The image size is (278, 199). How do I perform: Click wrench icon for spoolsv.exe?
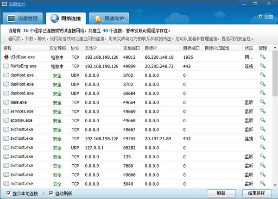pos(263,120)
